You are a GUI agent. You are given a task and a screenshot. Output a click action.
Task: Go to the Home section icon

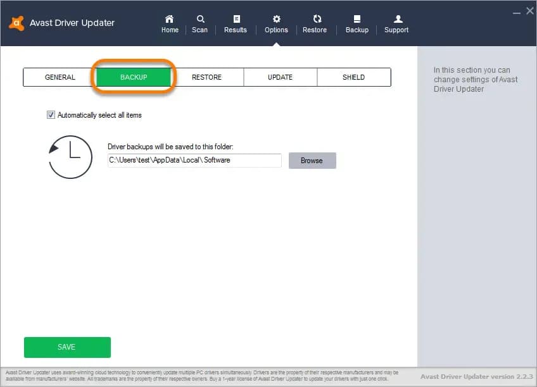coord(170,19)
